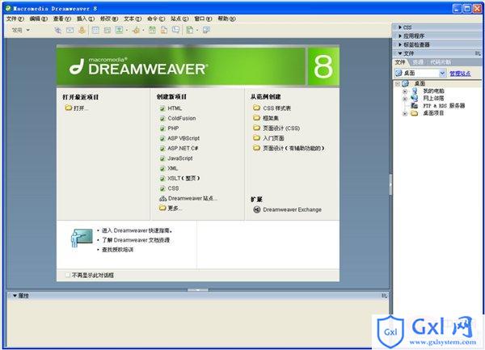The image size is (485, 350).
Task: Click the 打开 folder icon
Action: (69, 108)
